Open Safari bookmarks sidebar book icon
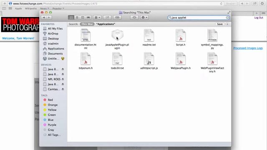The width and height of the screenshot is (267, 150). 4,8
